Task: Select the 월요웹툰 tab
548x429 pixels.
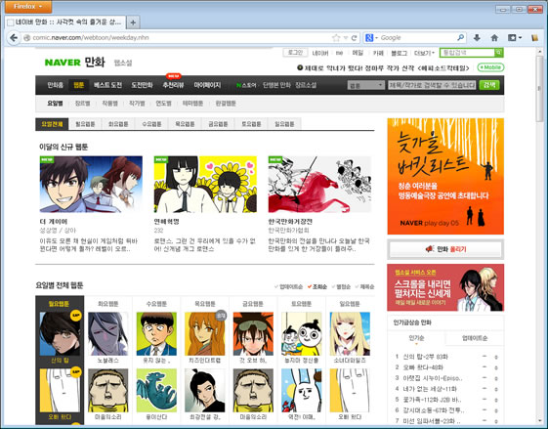Action: coord(85,124)
